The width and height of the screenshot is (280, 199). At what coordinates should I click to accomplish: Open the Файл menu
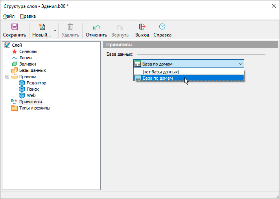[9, 16]
